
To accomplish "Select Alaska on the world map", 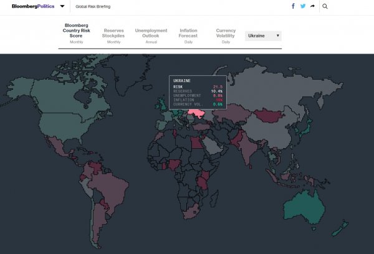I will point(21,88).
